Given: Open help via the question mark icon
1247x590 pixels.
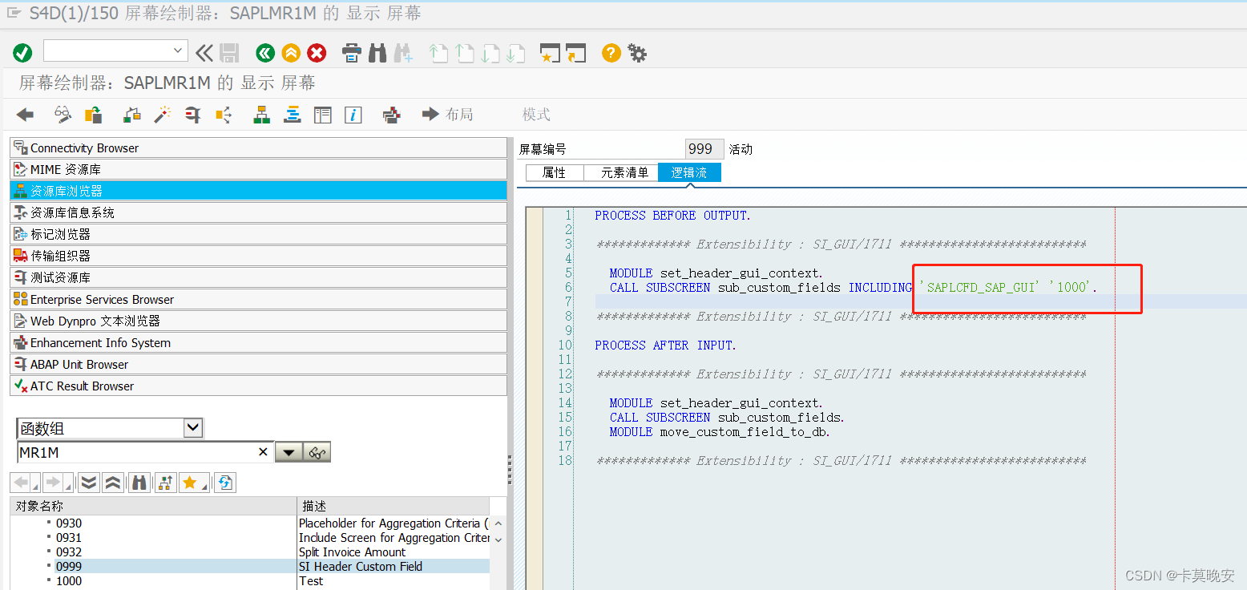Looking at the screenshot, I should point(610,53).
